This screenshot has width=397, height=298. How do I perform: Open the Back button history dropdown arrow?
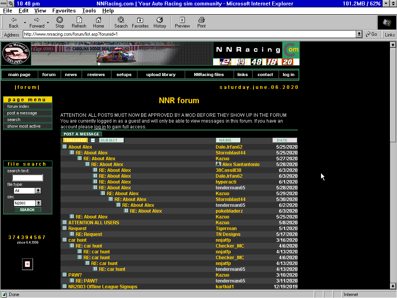tap(25, 23)
